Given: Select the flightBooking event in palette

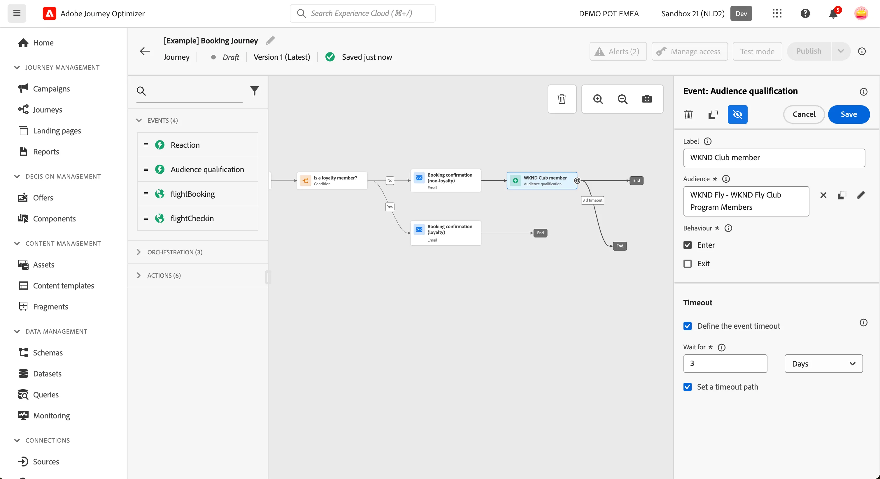Looking at the screenshot, I should coord(197,194).
